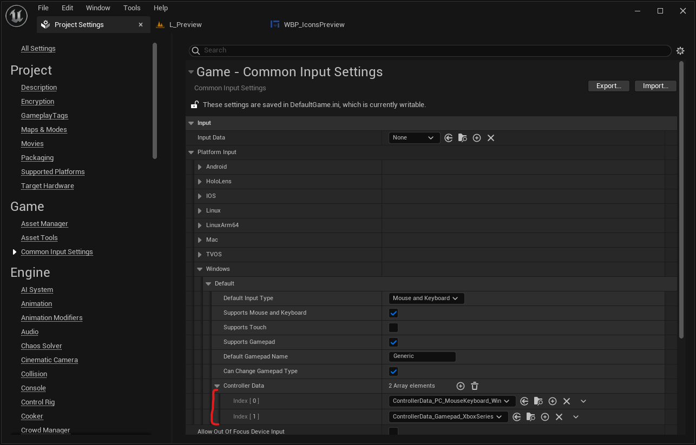Open the Maps & Modes settings
This screenshot has height=445, width=696.
point(44,130)
